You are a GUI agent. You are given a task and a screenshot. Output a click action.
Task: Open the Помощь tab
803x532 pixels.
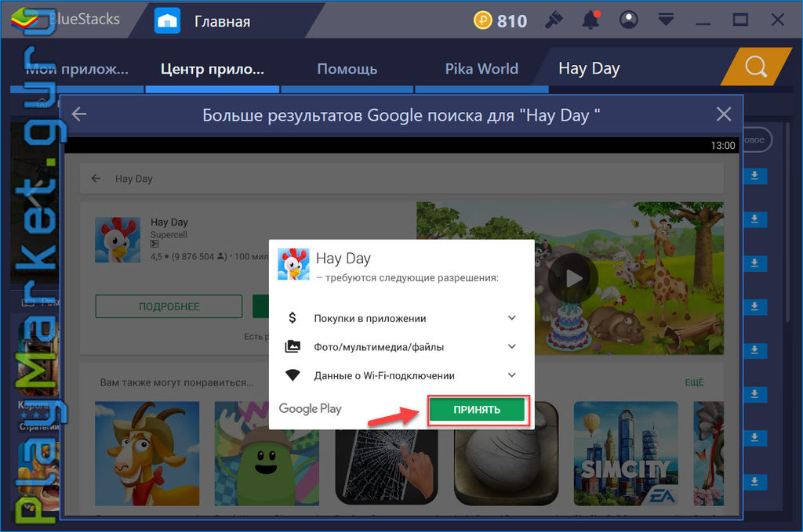tap(347, 69)
